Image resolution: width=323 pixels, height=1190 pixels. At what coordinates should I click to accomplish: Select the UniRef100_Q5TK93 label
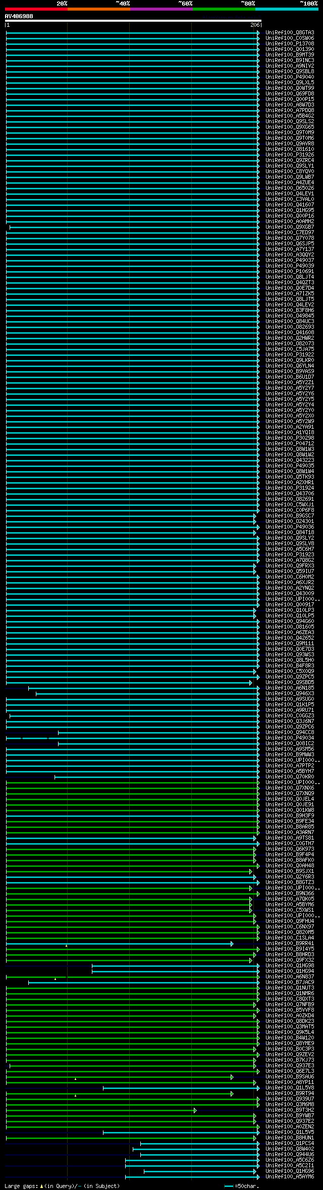[x=290, y=477]
